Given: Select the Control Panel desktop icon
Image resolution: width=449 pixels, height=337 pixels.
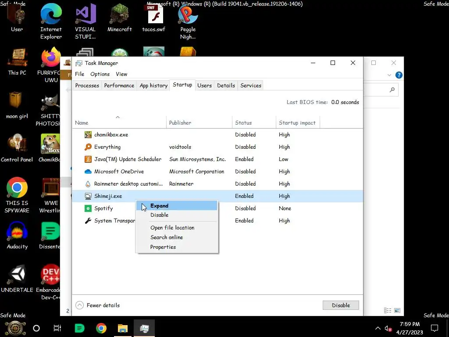Looking at the screenshot, I should click(17, 143).
